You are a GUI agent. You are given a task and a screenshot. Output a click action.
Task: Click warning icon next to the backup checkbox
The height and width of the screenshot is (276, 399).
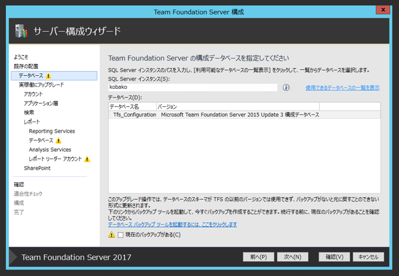(111, 235)
